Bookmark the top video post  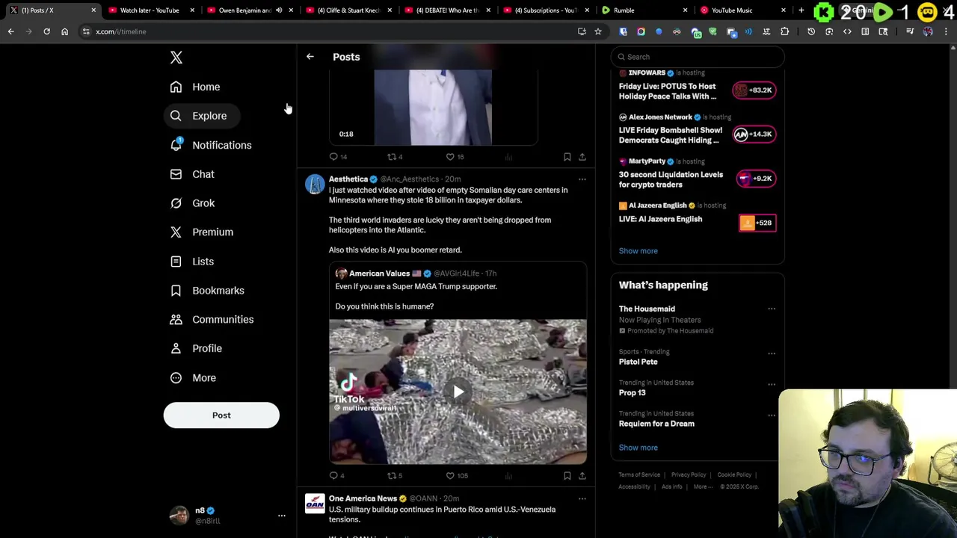567,157
